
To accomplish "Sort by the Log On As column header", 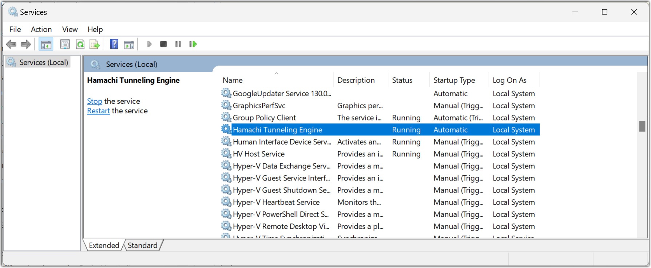I will [x=514, y=80].
